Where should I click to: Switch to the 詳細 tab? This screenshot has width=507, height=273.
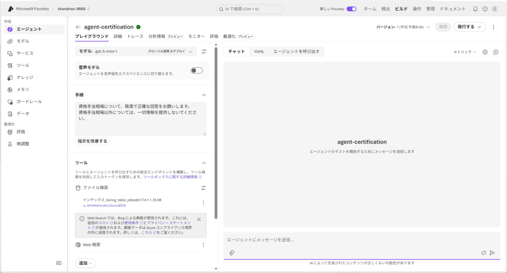[118, 36]
